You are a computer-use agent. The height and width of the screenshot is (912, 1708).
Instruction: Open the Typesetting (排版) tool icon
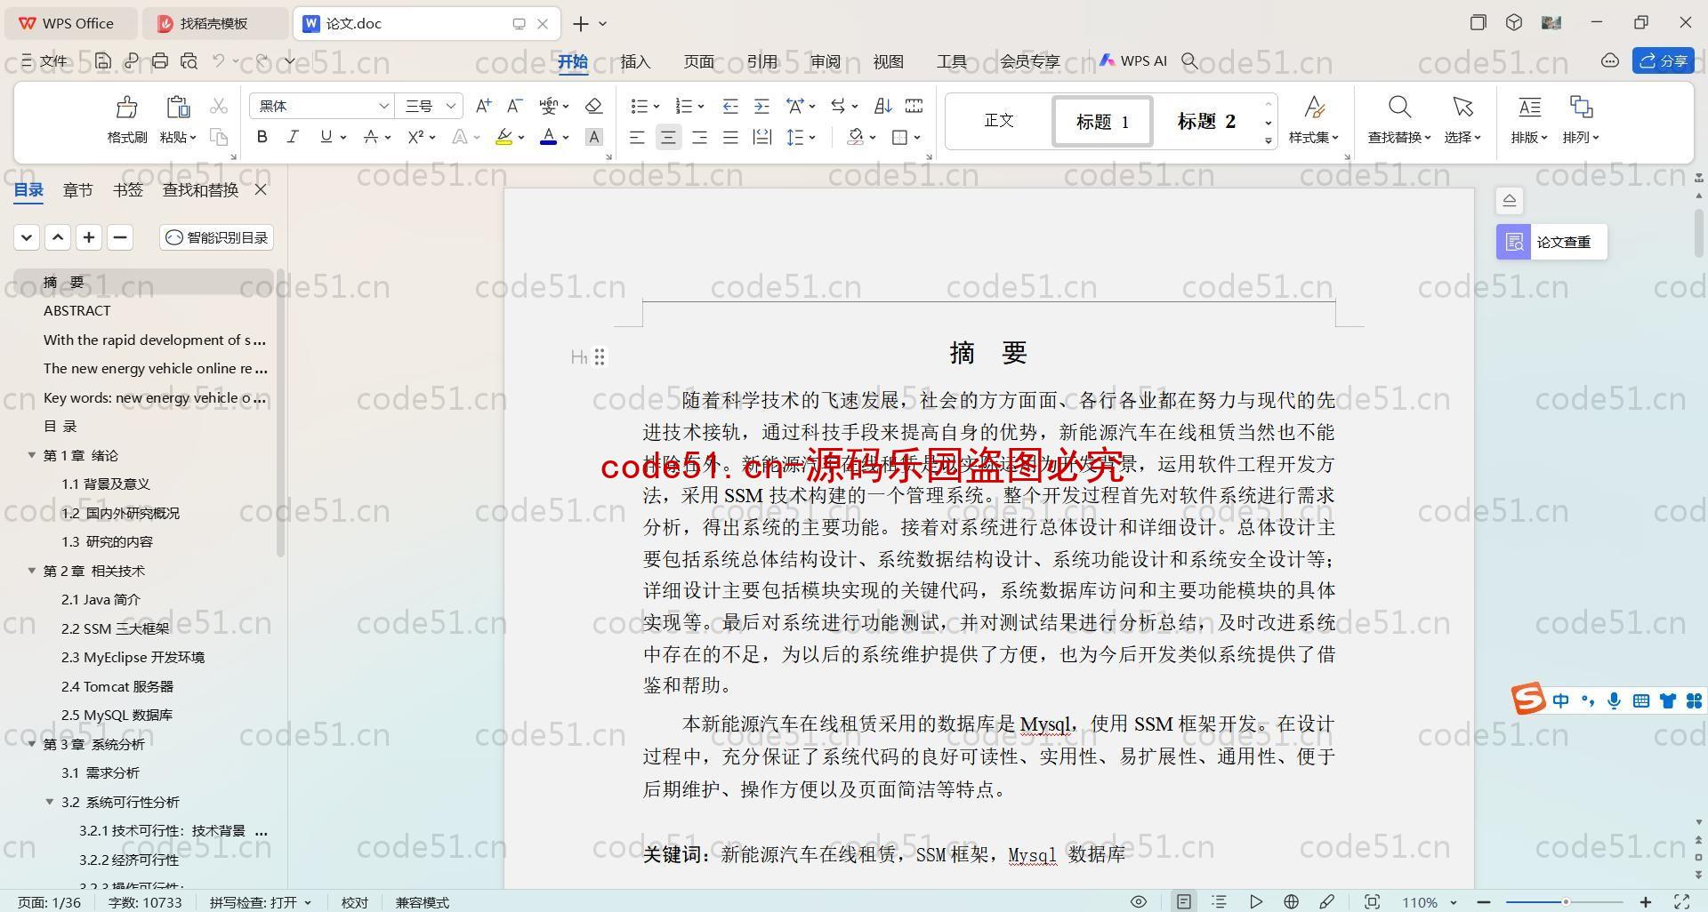coord(1529,108)
